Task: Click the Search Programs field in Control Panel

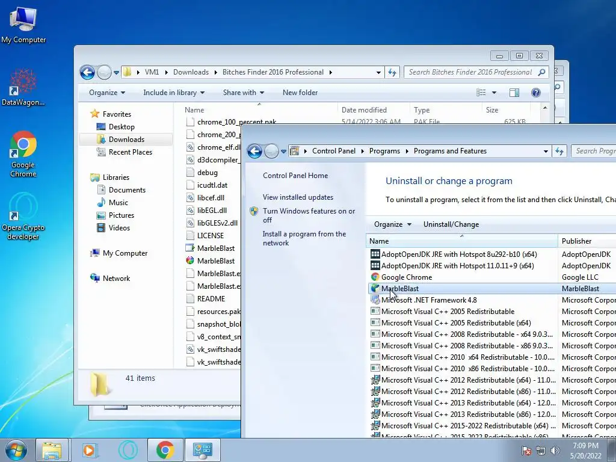Action: tap(594, 151)
